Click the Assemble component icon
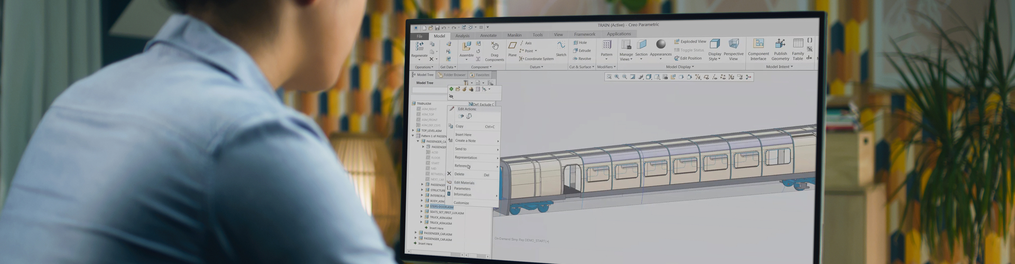 (466, 48)
